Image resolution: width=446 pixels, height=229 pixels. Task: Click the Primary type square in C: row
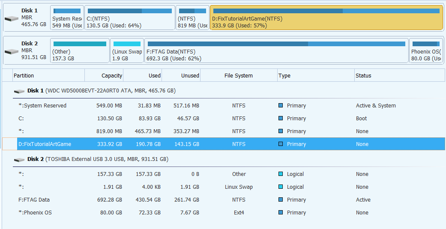(x=281, y=118)
